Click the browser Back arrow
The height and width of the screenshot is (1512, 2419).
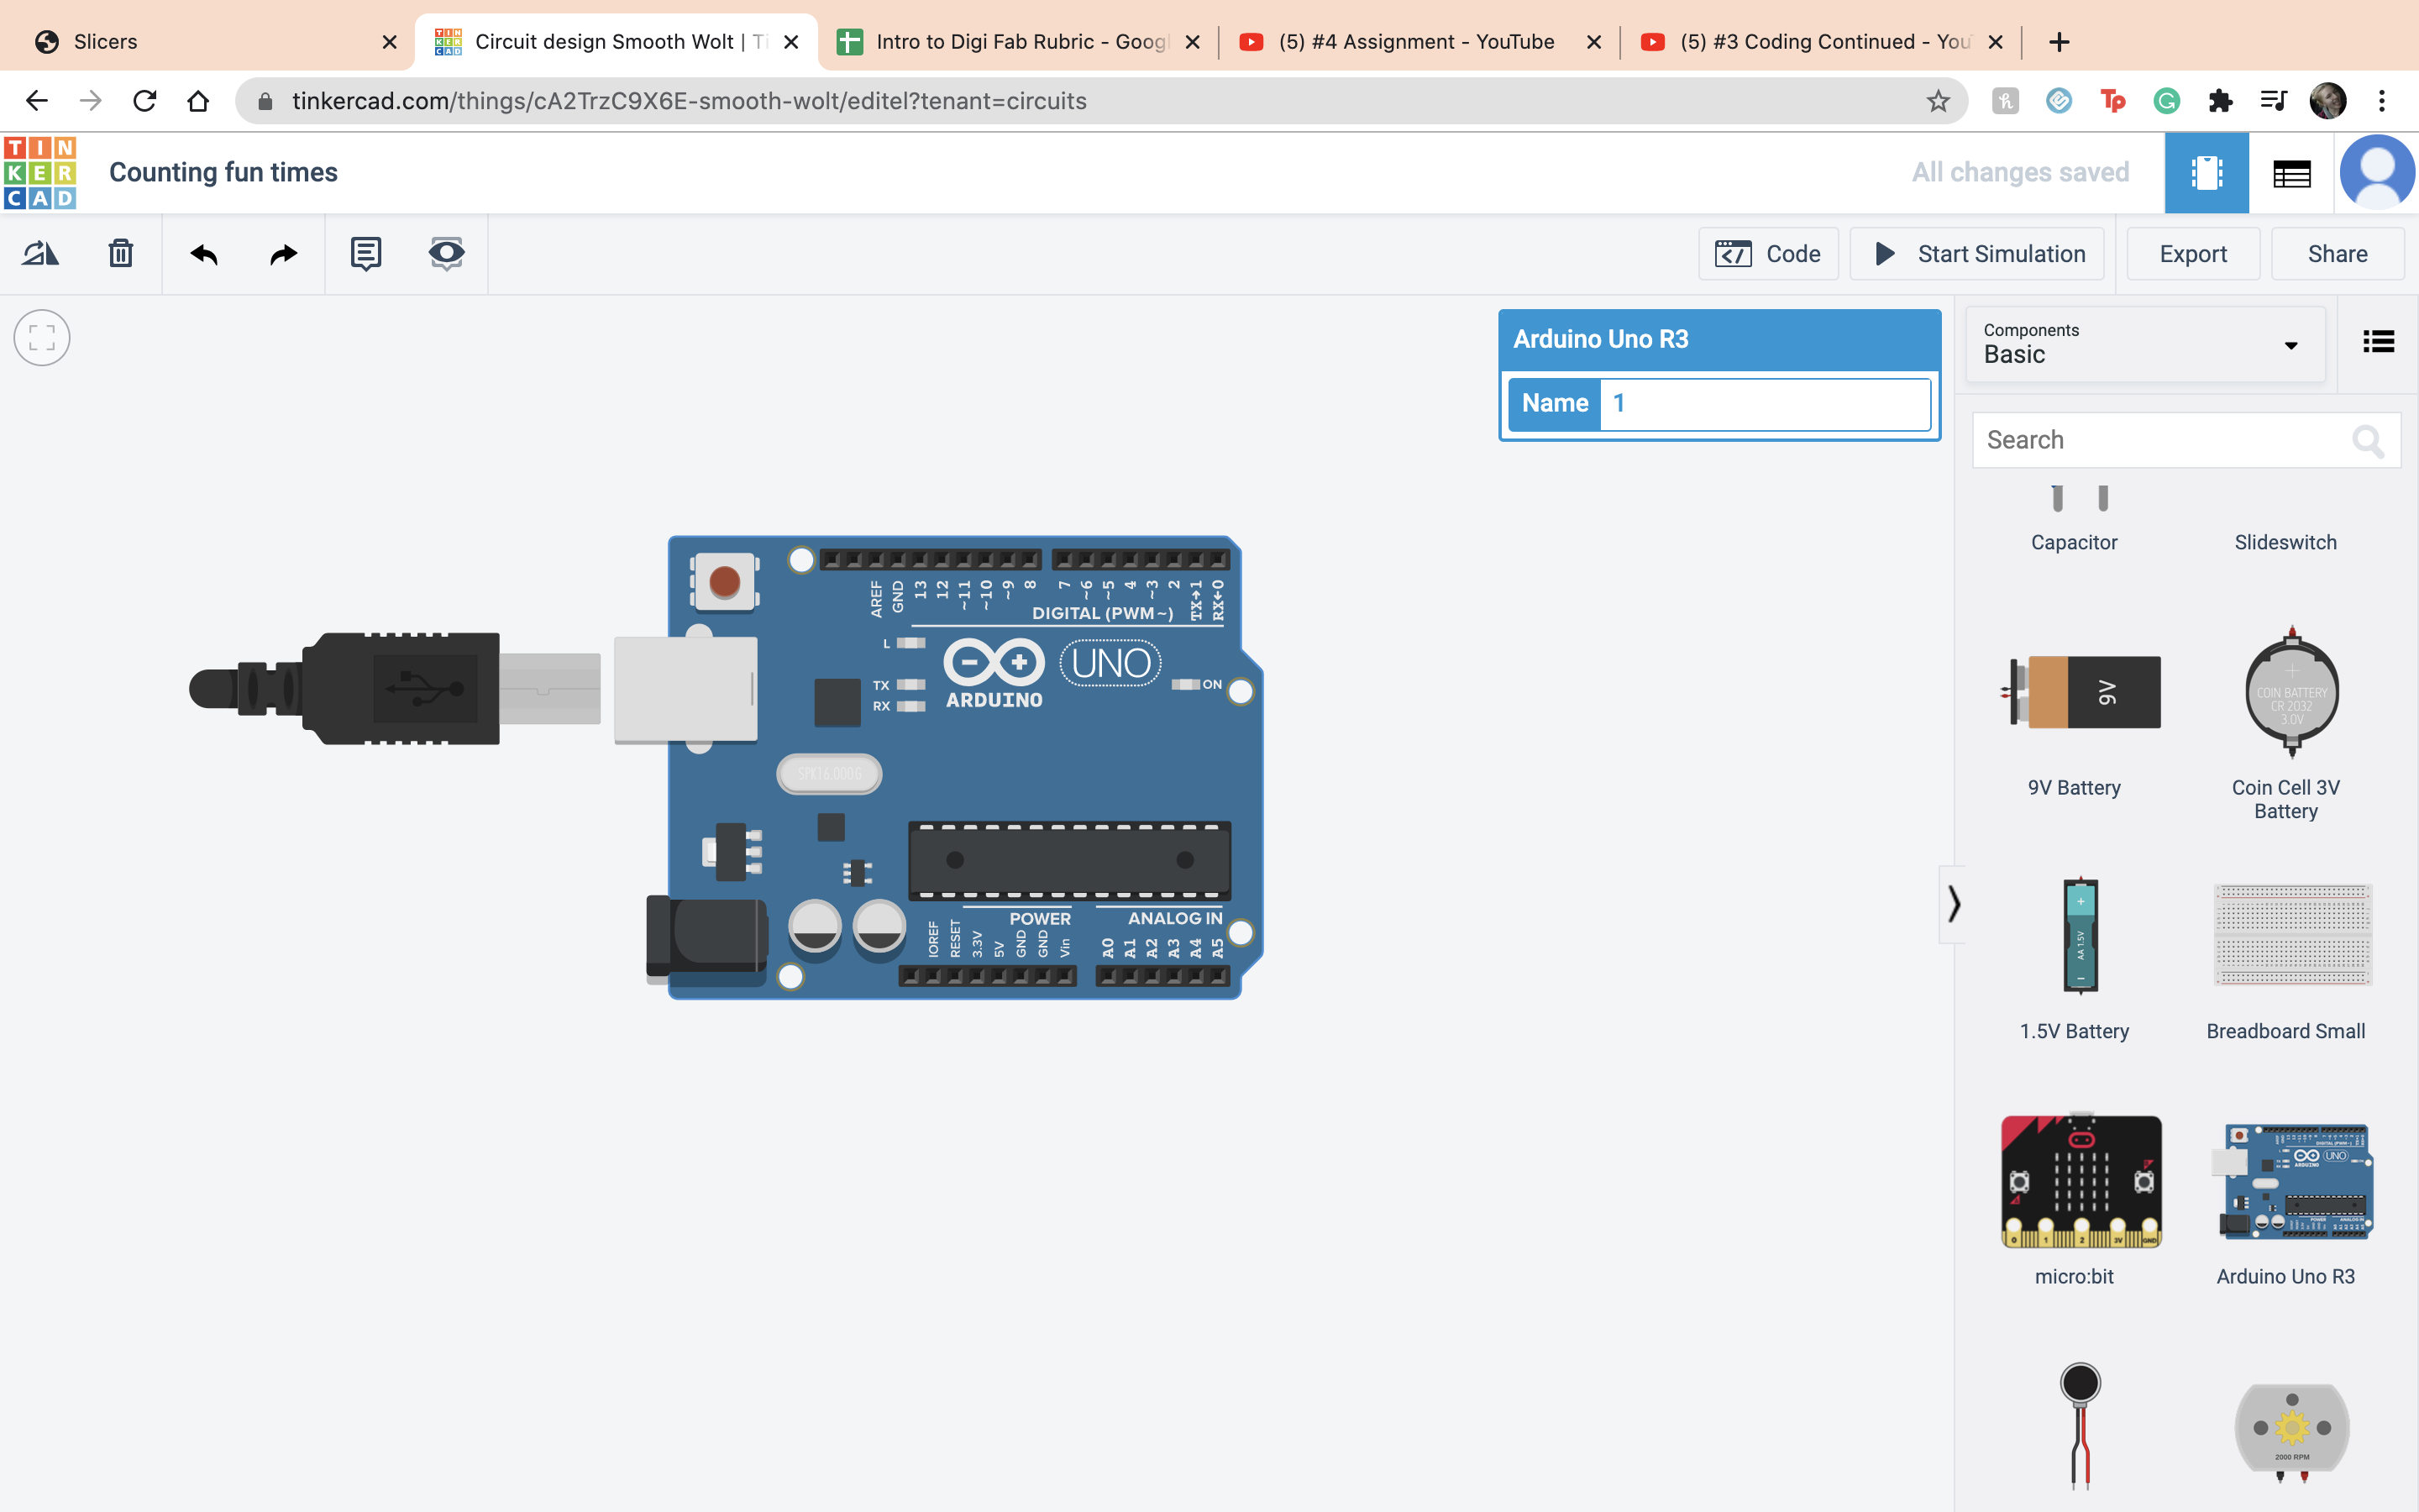(x=36, y=101)
